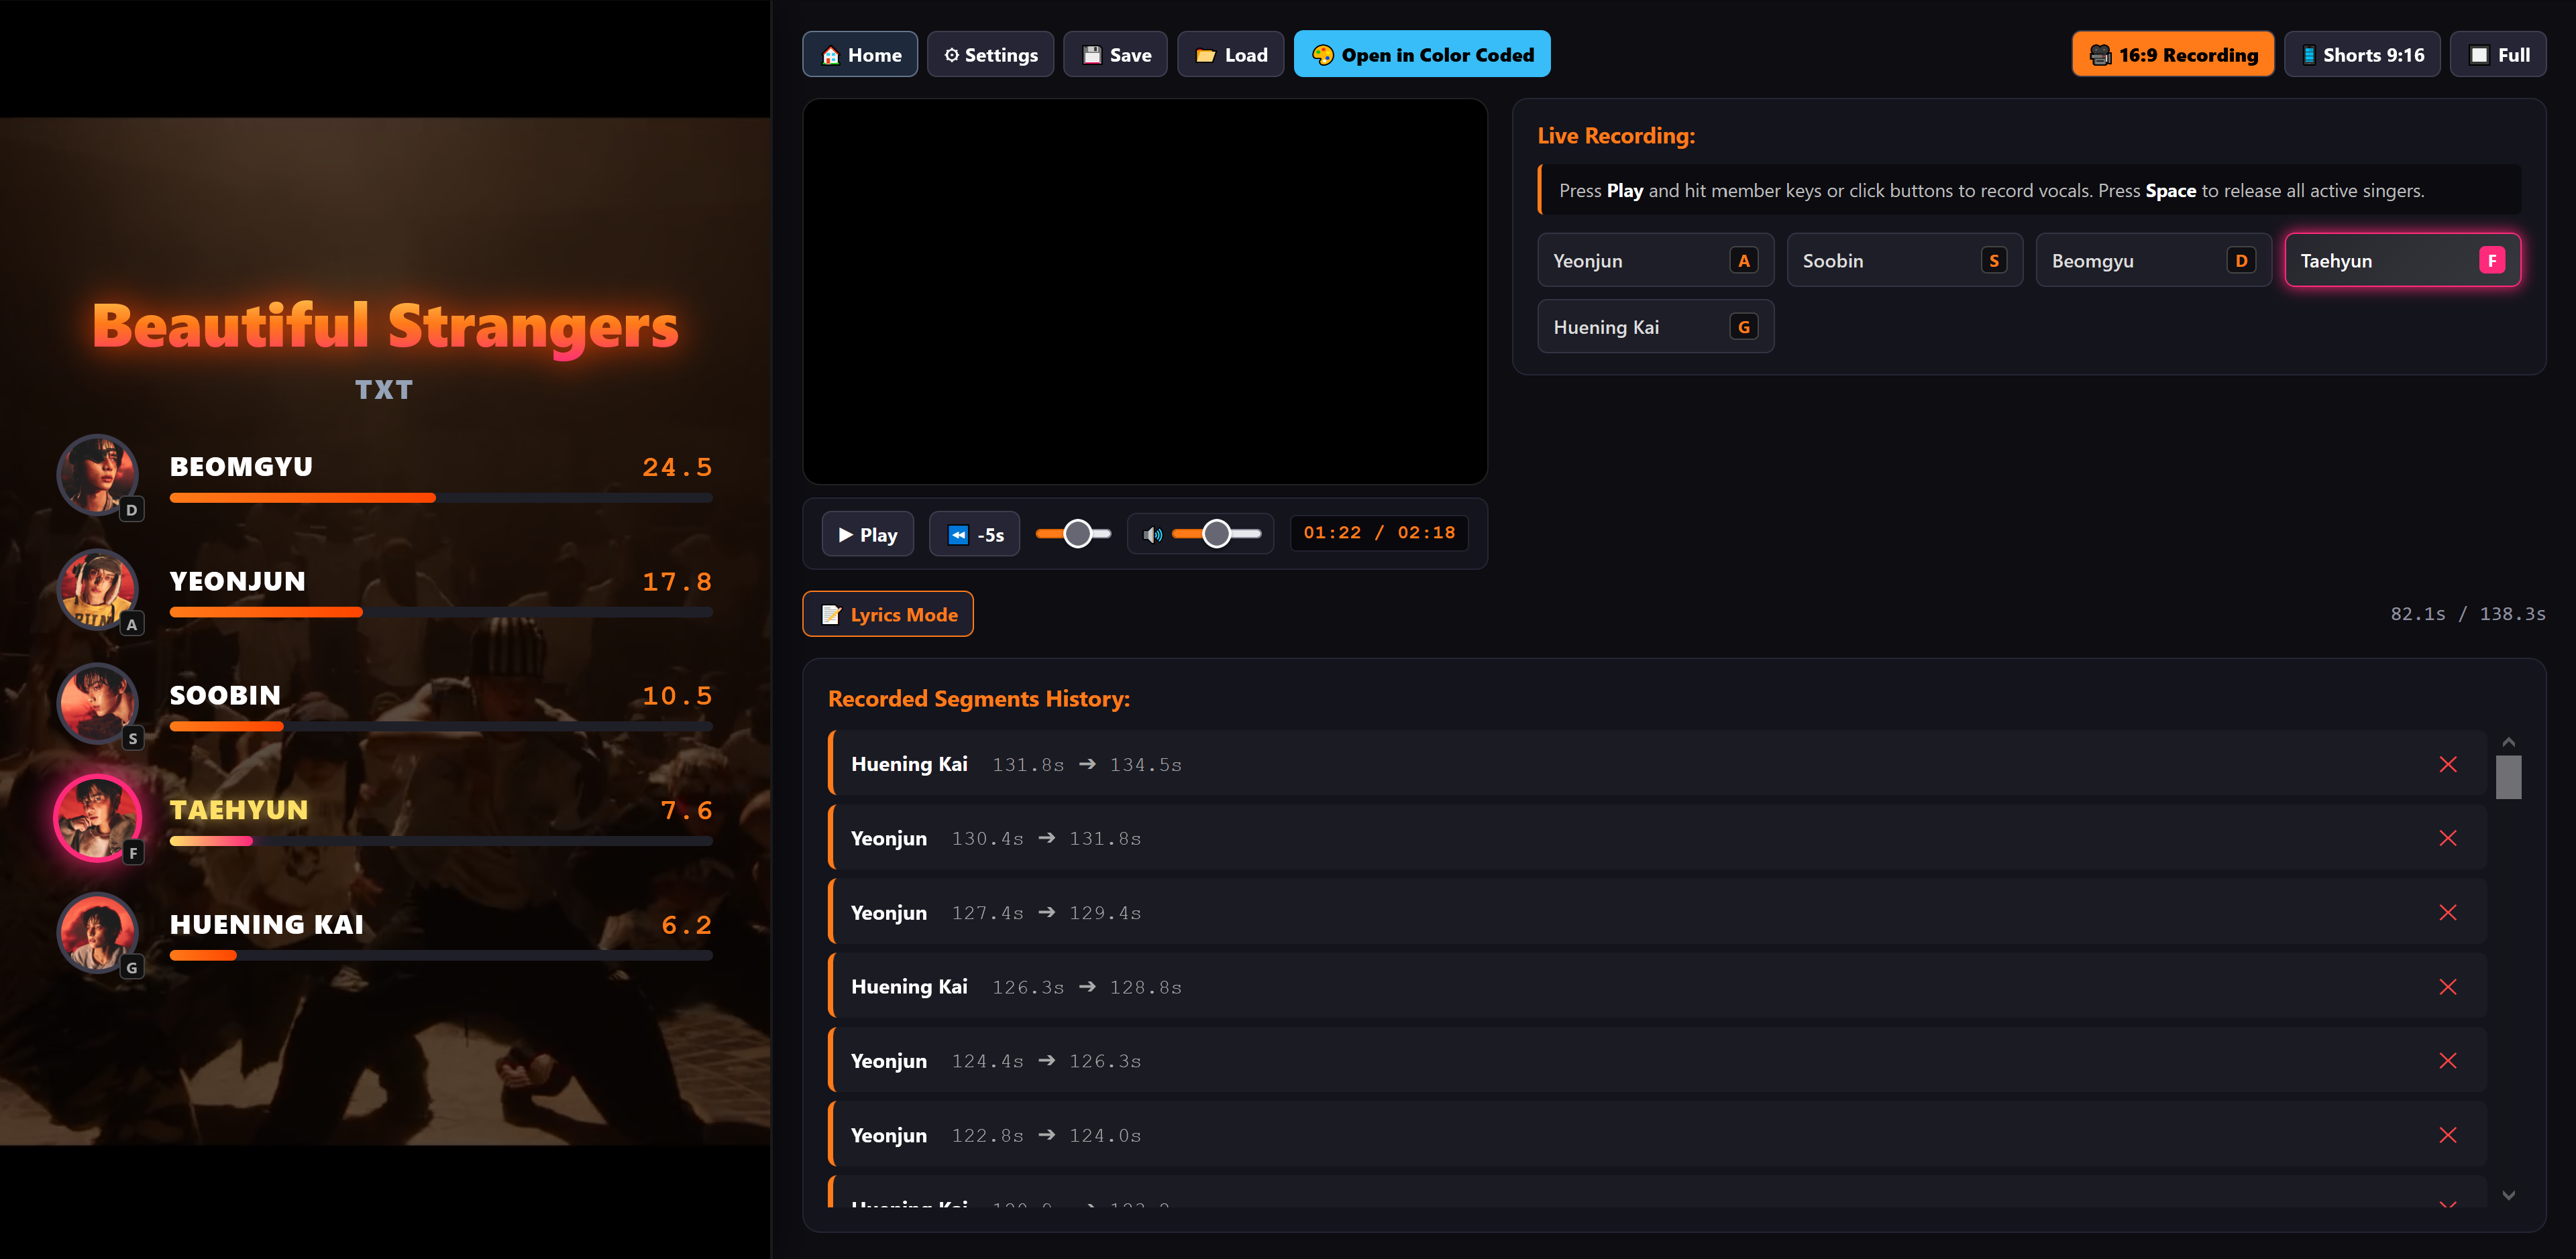Click Yeonjun's 17.8 seconds score
The image size is (2576, 1259).
pos(677,581)
